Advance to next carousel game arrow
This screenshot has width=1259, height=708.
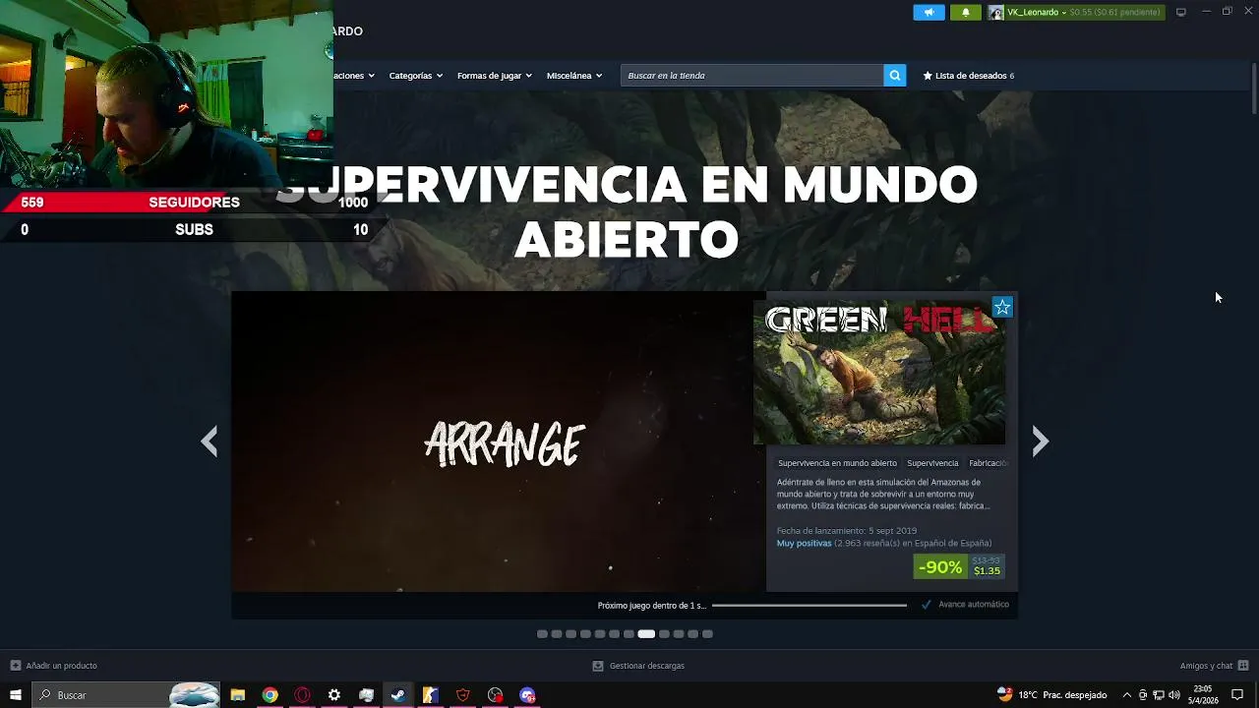[x=1041, y=442]
